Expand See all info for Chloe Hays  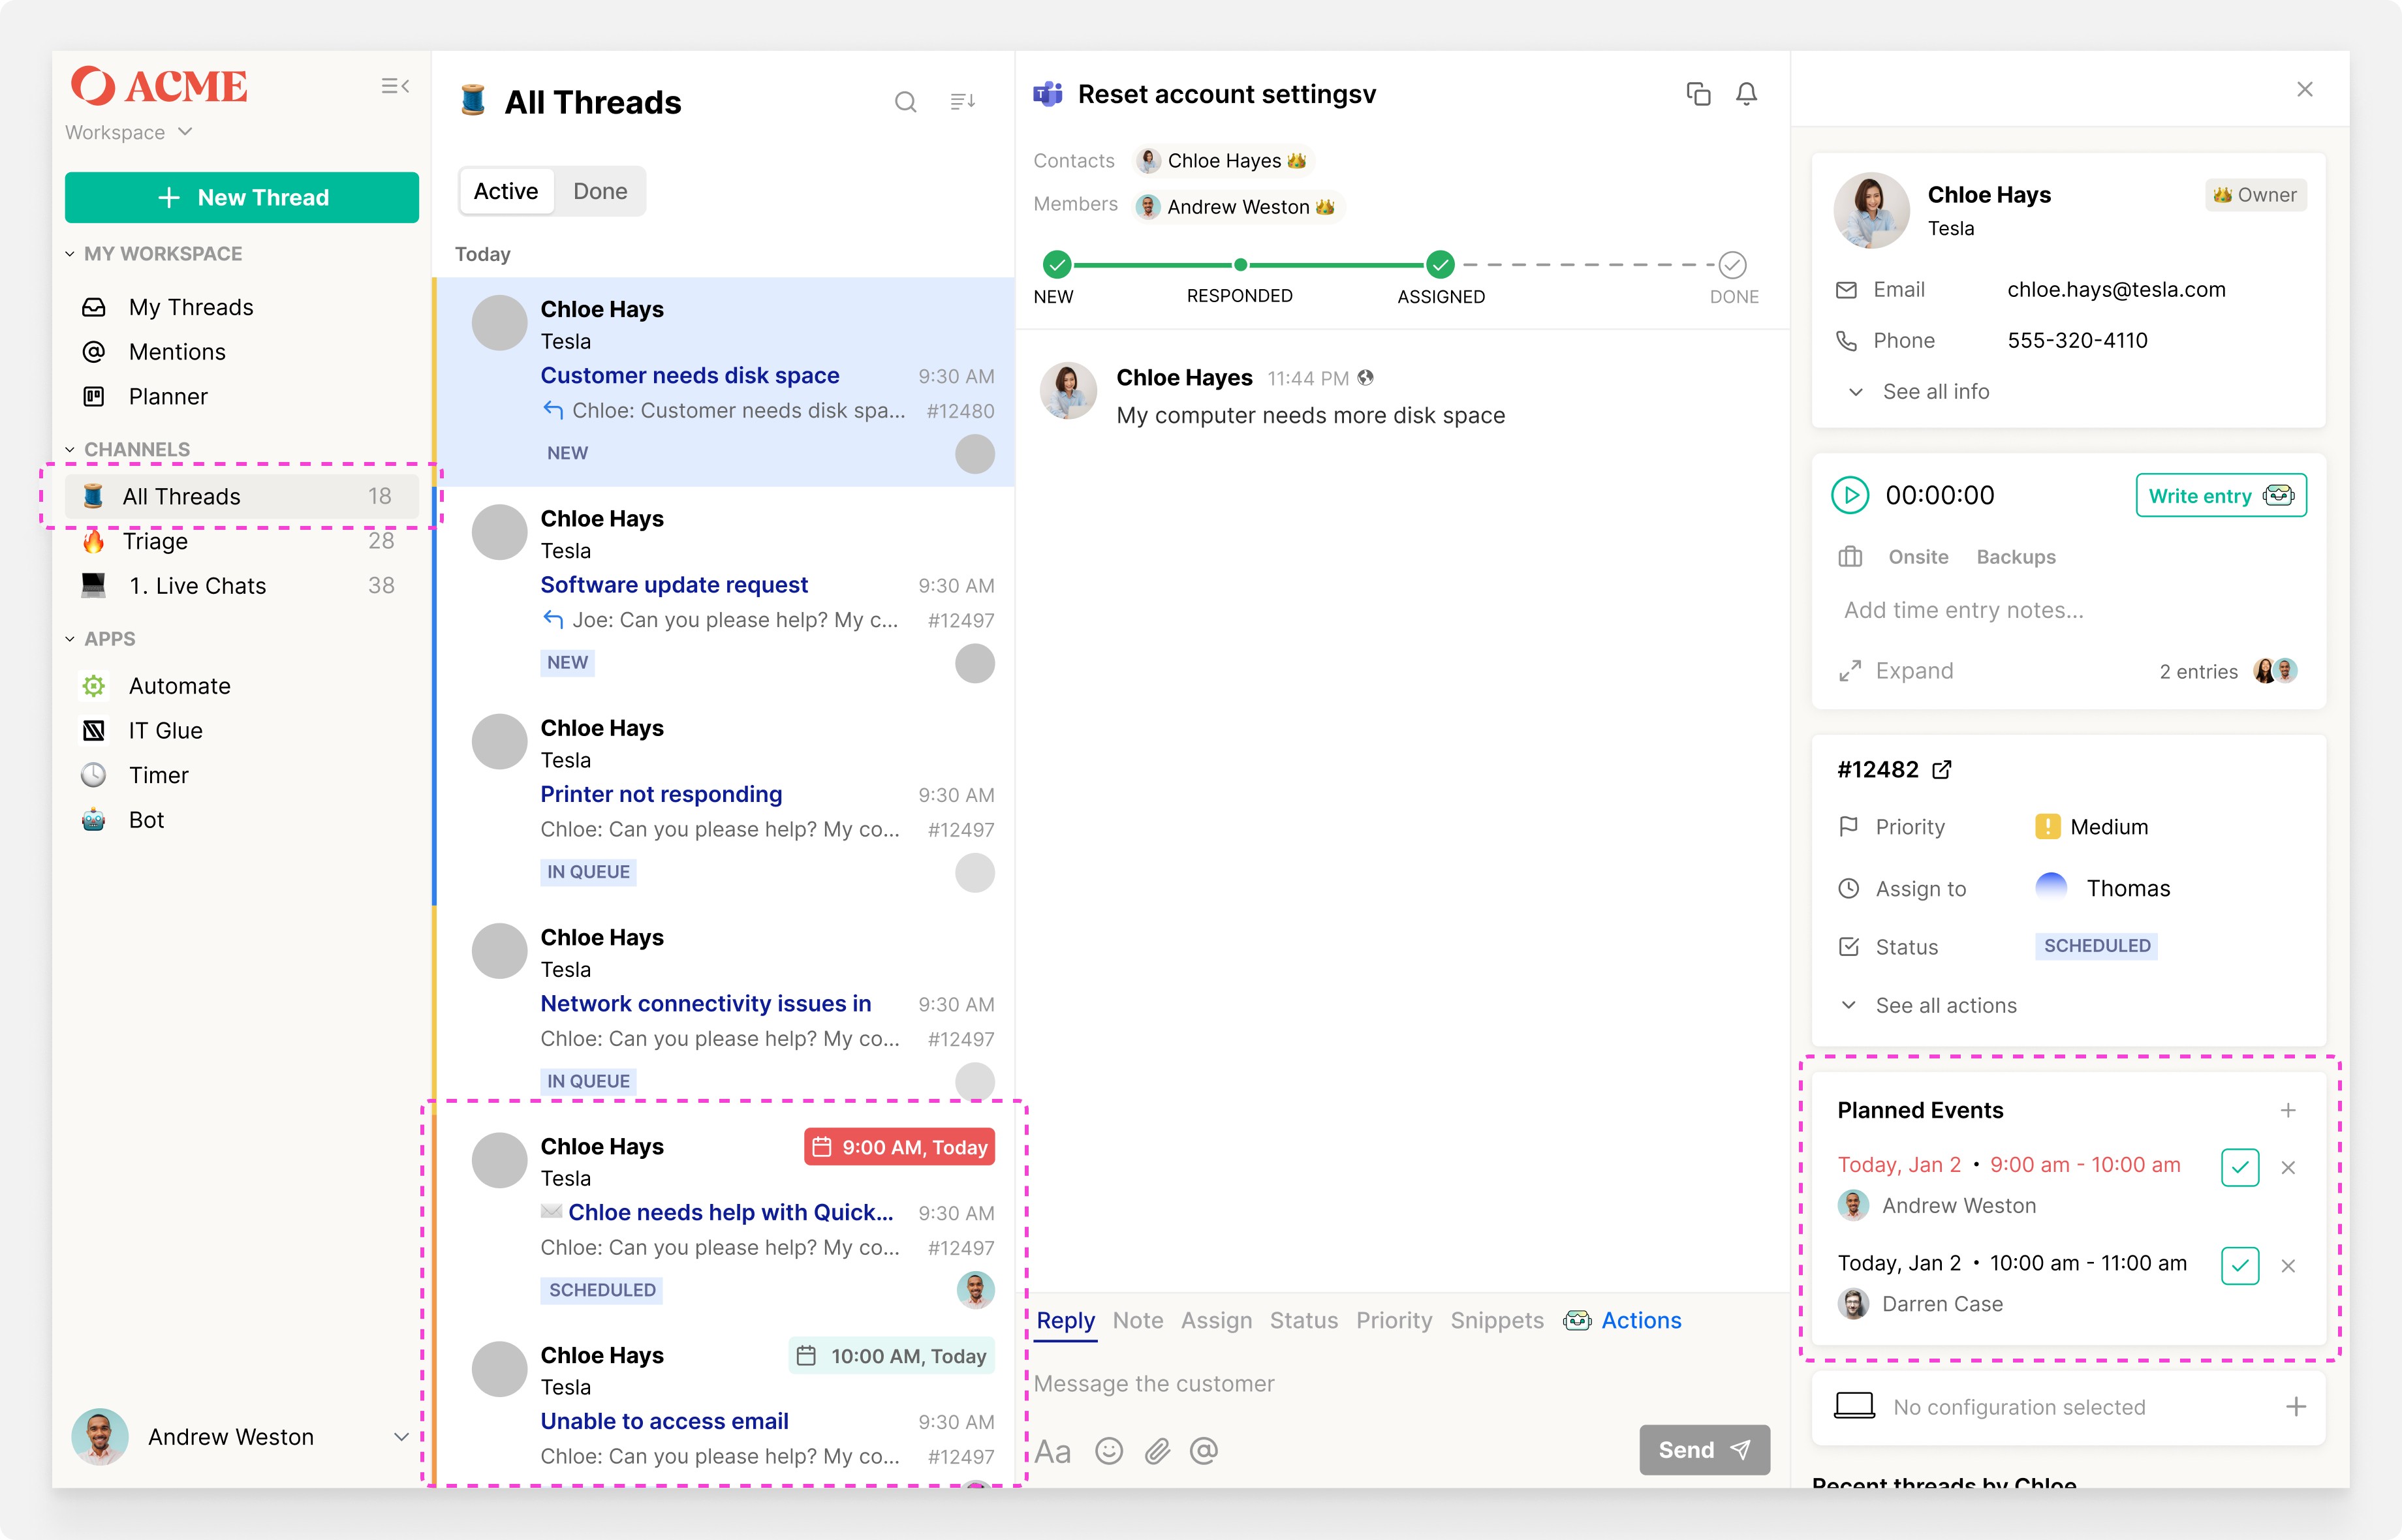(1935, 392)
